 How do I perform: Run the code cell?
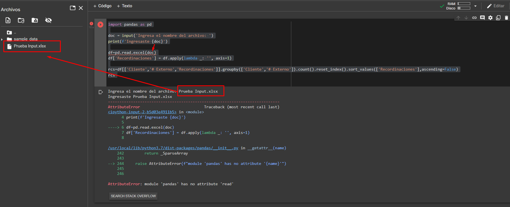click(x=100, y=25)
